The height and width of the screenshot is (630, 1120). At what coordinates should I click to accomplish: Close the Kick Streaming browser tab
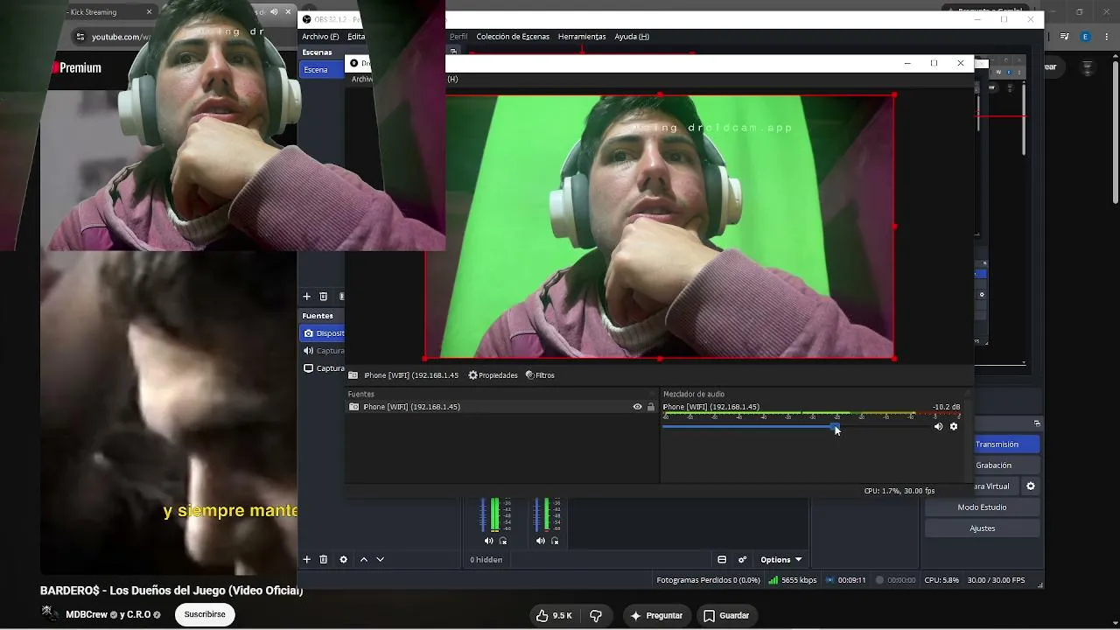tap(149, 12)
